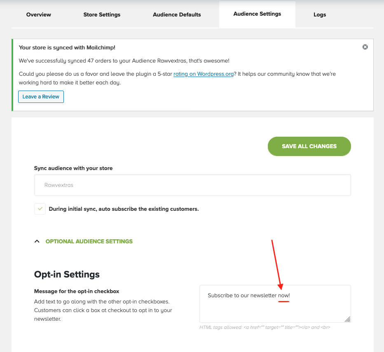Open the 'rating on Wordpress.org' link
The width and height of the screenshot is (384, 352).
(203, 74)
